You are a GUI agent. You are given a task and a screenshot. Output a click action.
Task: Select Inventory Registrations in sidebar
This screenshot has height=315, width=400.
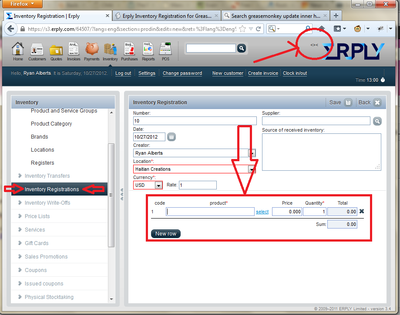point(59,189)
